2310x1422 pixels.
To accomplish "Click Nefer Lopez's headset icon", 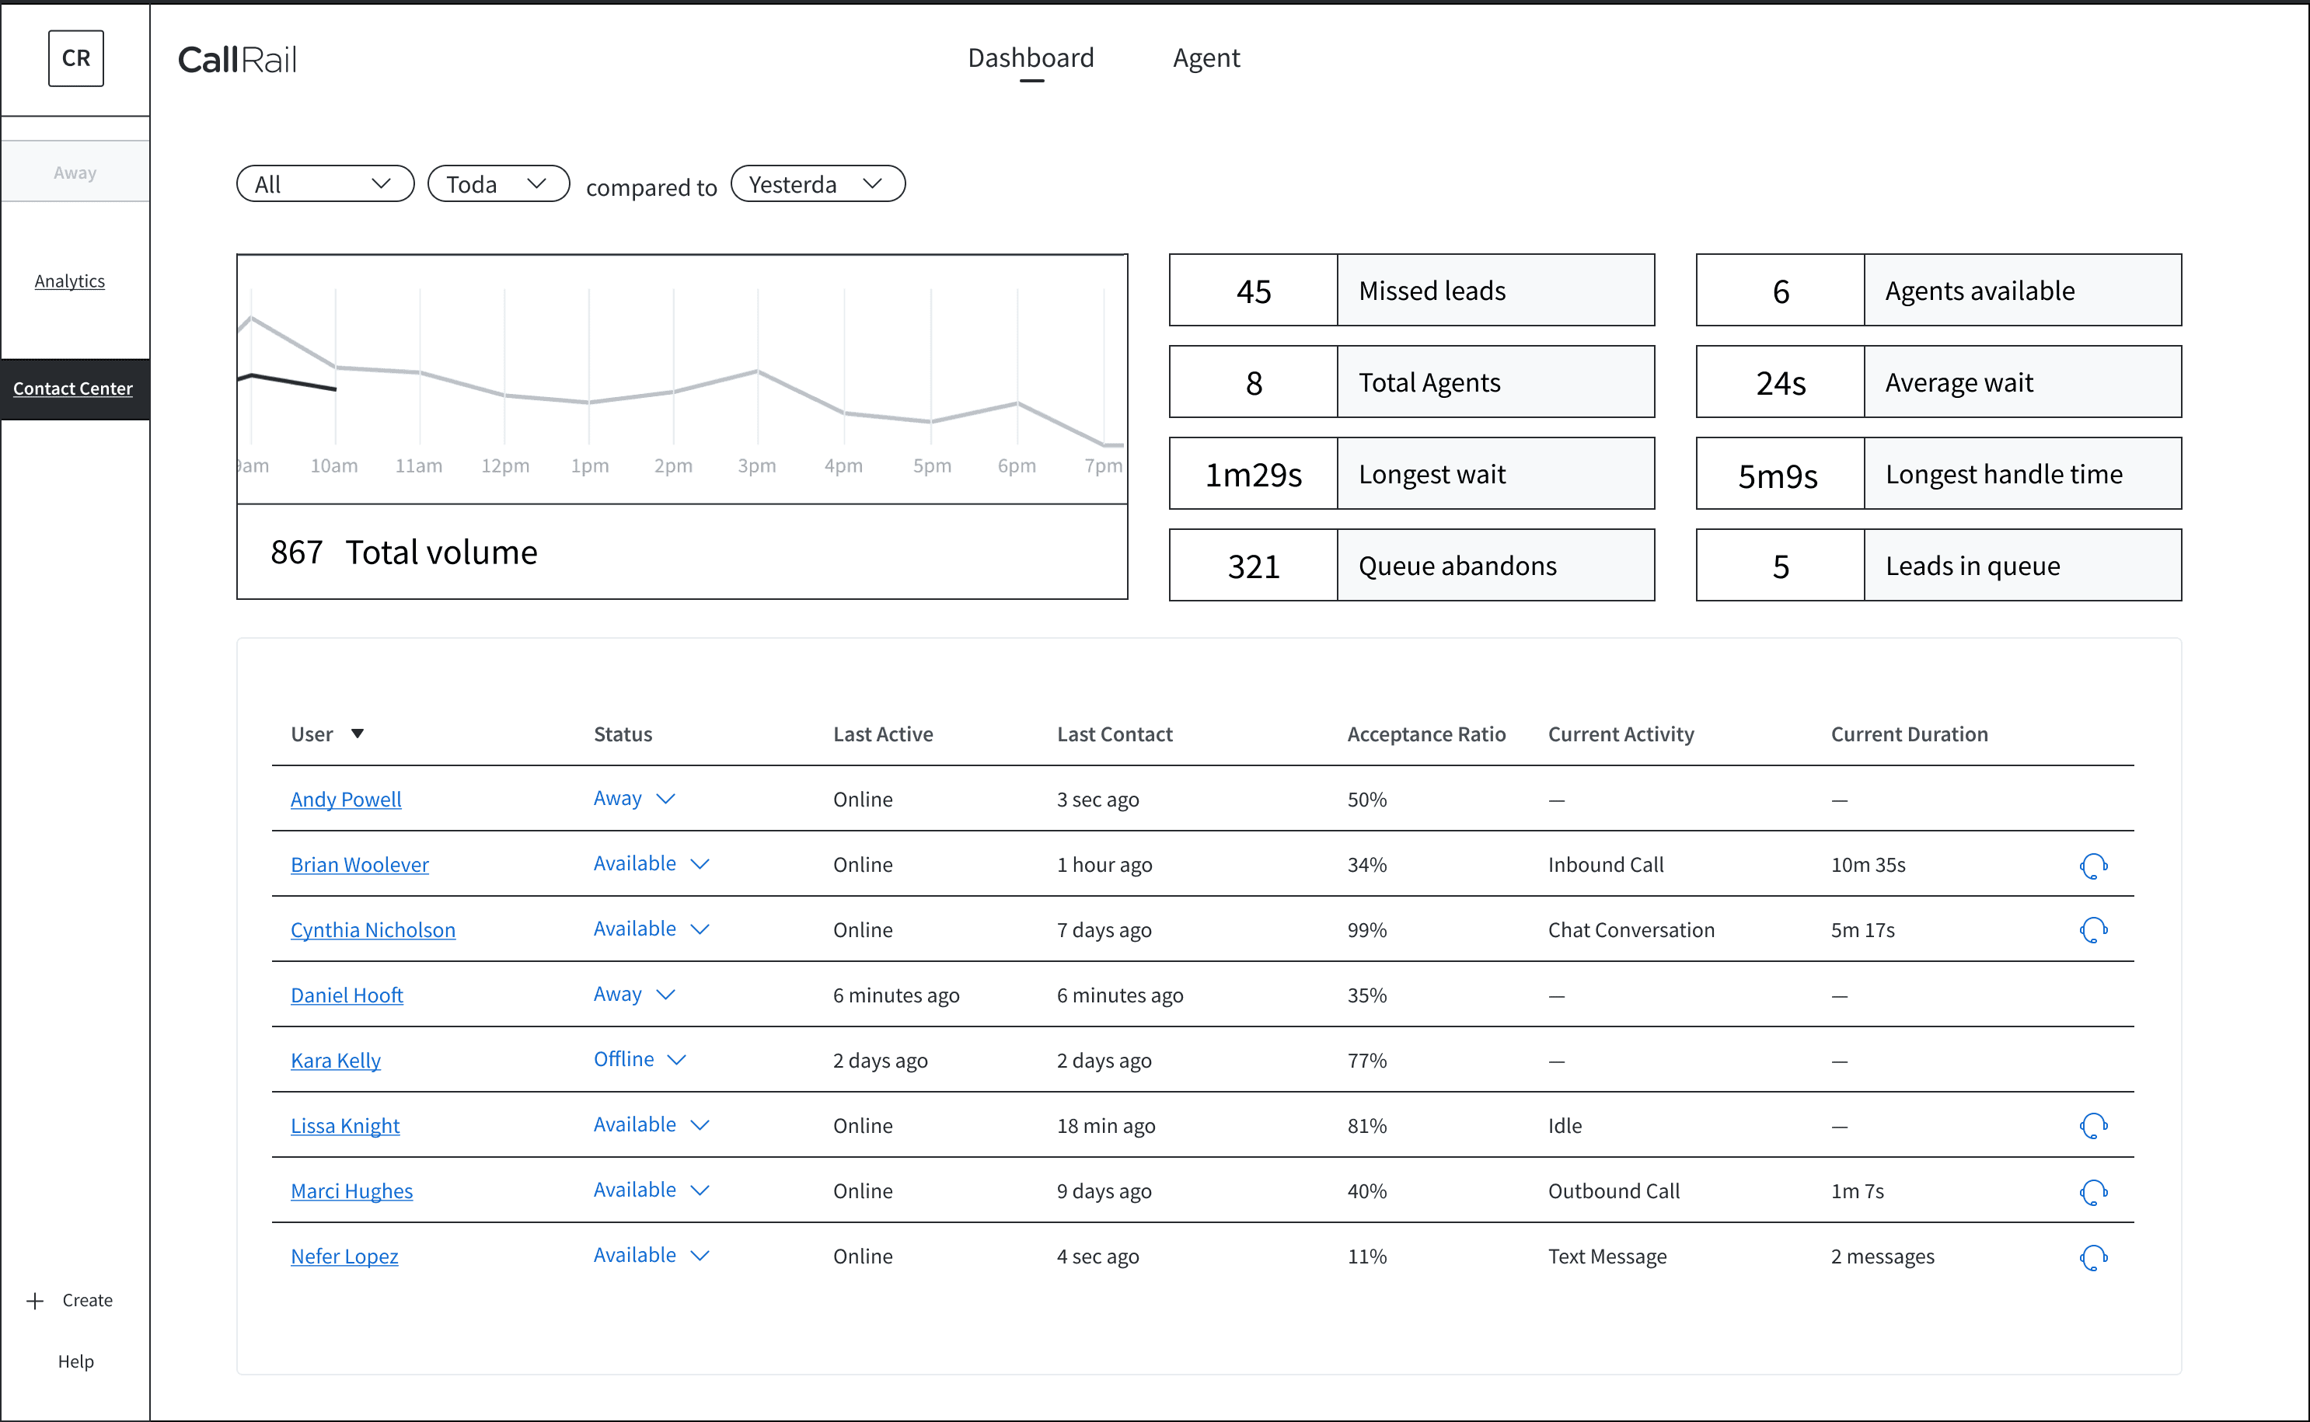I will [x=2092, y=1256].
